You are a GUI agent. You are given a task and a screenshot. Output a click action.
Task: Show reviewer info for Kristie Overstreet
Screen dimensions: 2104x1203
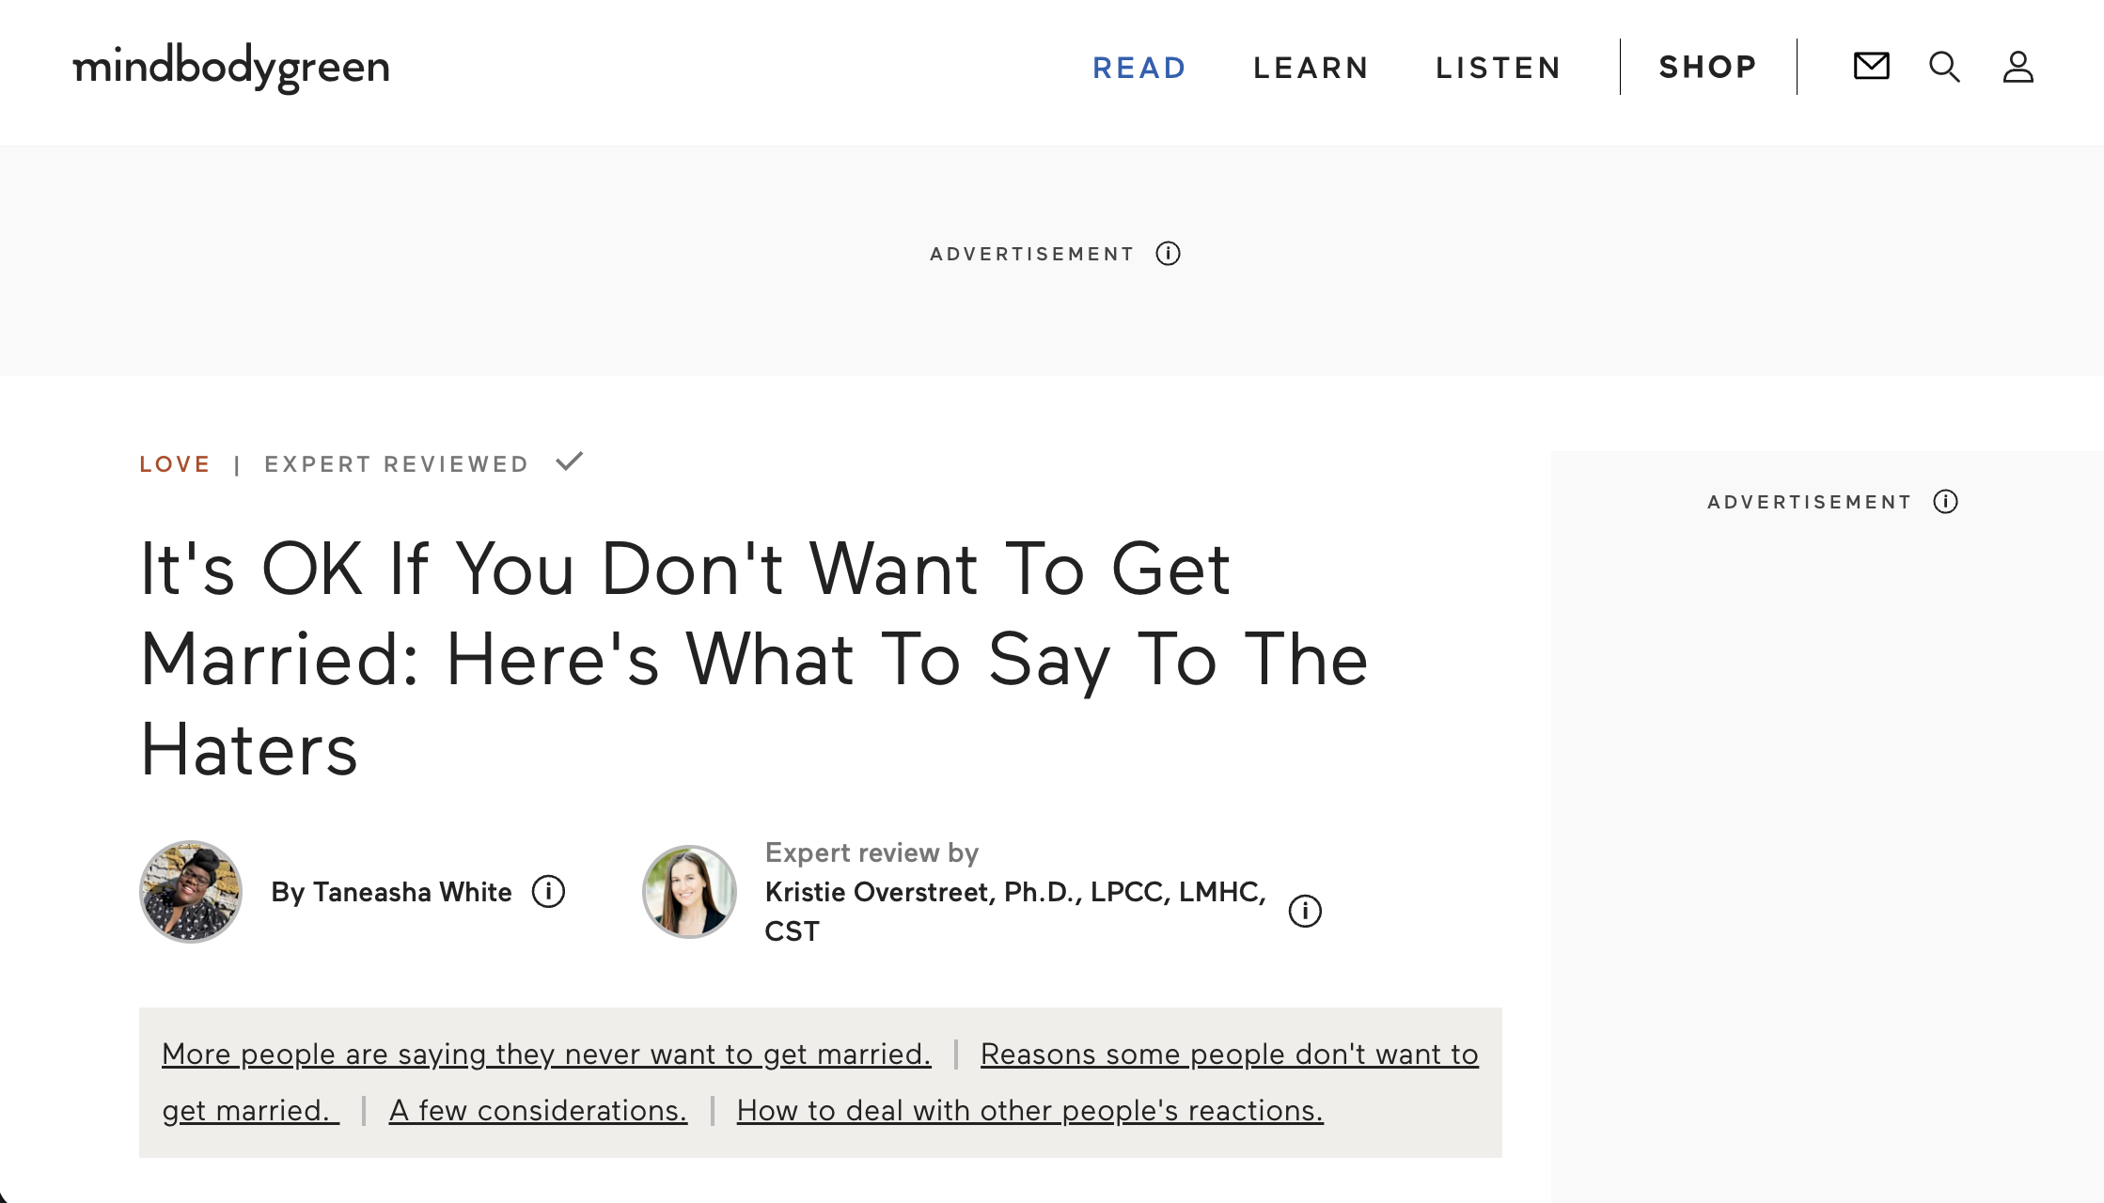coord(1304,911)
